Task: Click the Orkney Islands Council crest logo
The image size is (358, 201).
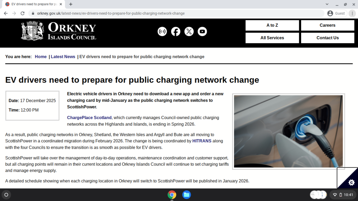Action: click(32, 31)
